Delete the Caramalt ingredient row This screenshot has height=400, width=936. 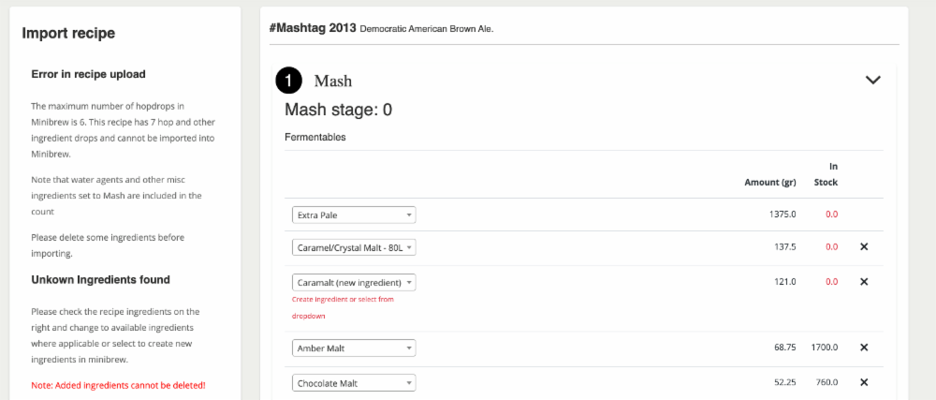tap(863, 282)
